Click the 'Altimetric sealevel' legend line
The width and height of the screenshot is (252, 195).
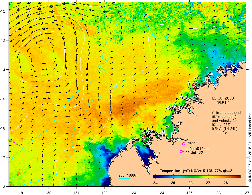pos(226,113)
